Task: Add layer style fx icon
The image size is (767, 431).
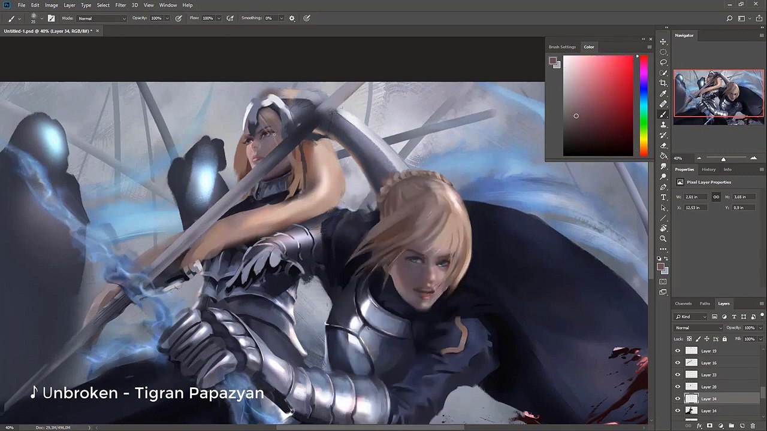Action: [x=699, y=426]
